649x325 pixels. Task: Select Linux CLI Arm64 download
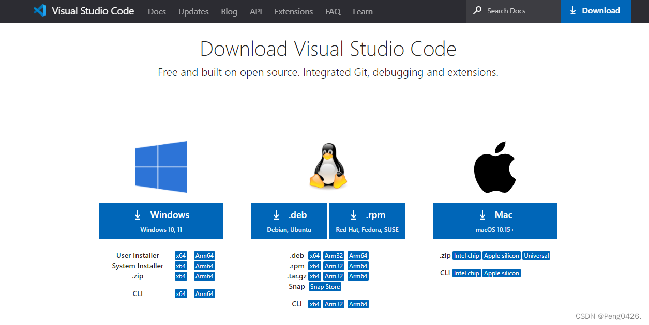(358, 304)
